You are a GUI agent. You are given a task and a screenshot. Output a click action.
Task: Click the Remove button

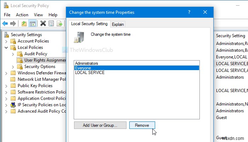(142, 125)
